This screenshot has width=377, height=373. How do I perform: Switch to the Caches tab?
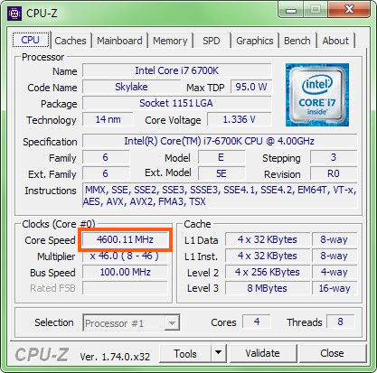71,41
